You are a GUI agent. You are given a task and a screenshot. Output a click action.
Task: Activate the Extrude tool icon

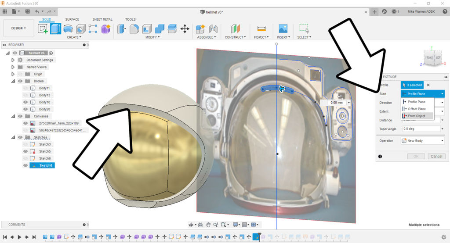(x=55, y=29)
